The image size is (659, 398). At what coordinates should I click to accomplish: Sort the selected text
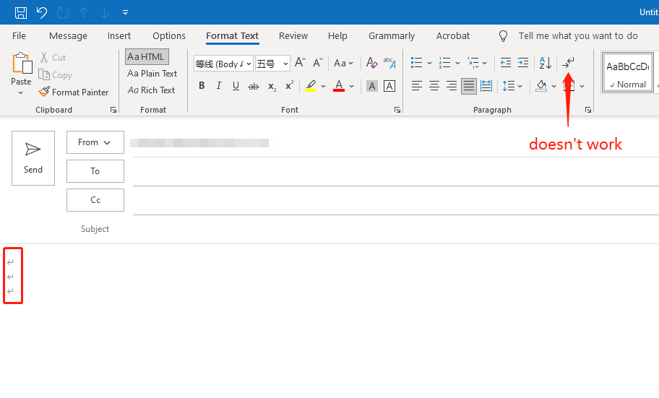545,63
